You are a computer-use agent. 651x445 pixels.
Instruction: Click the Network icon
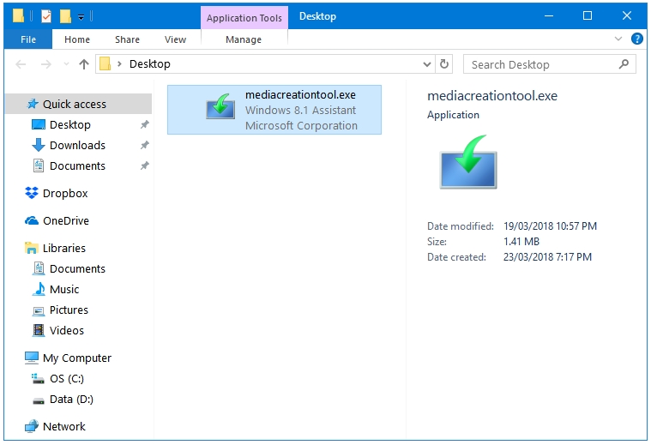32,426
